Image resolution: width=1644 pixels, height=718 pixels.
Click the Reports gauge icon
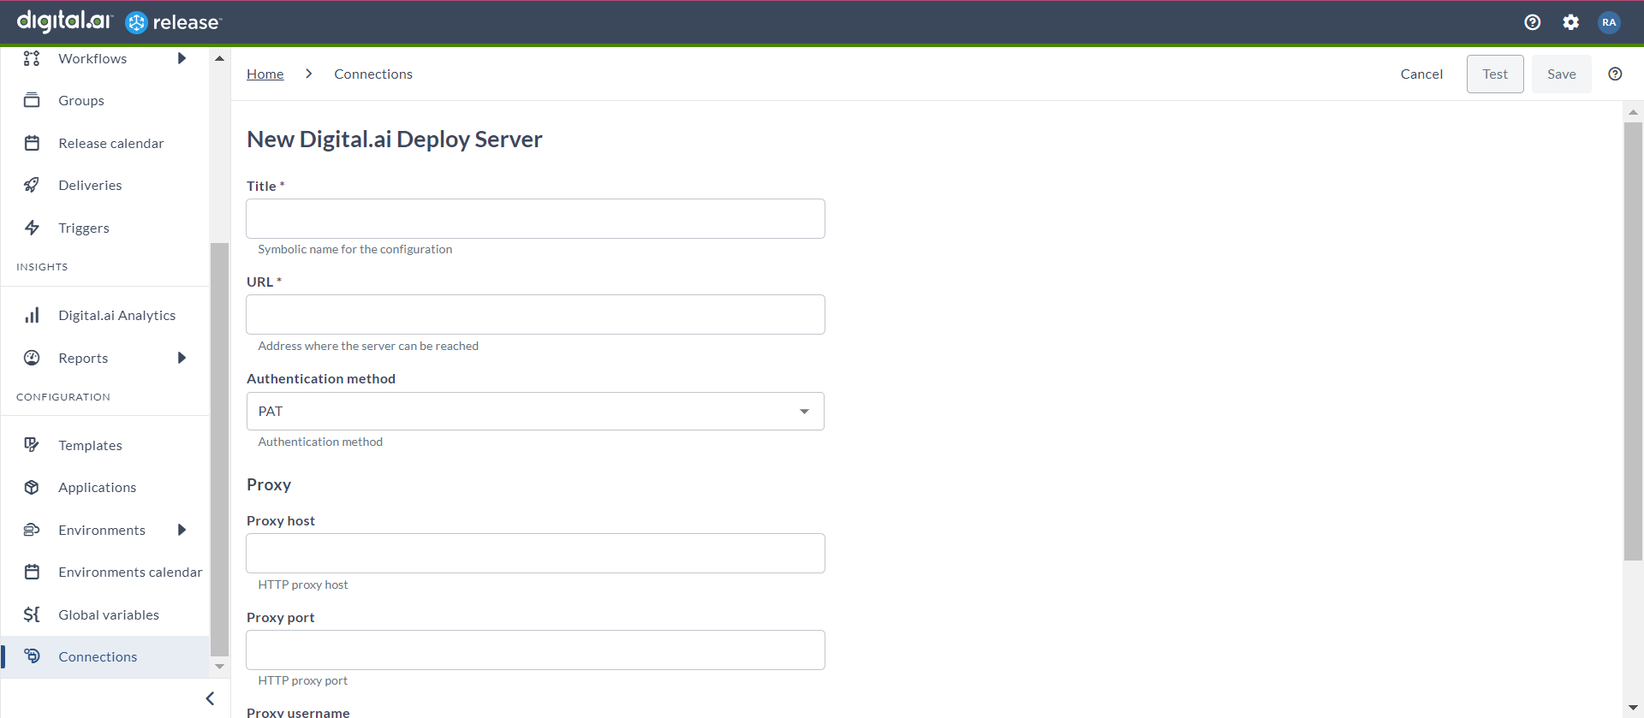32,358
